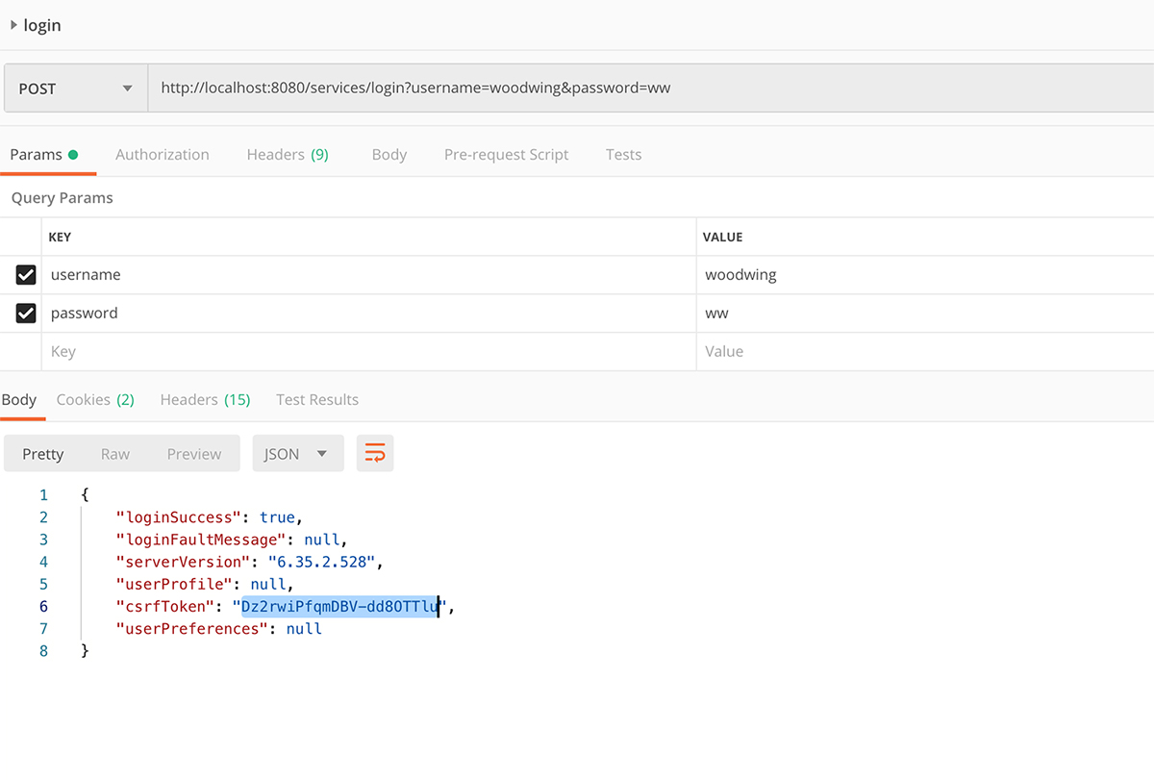1154x780 pixels.
Task: Click the loginSuccess true value
Action: [x=278, y=517]
